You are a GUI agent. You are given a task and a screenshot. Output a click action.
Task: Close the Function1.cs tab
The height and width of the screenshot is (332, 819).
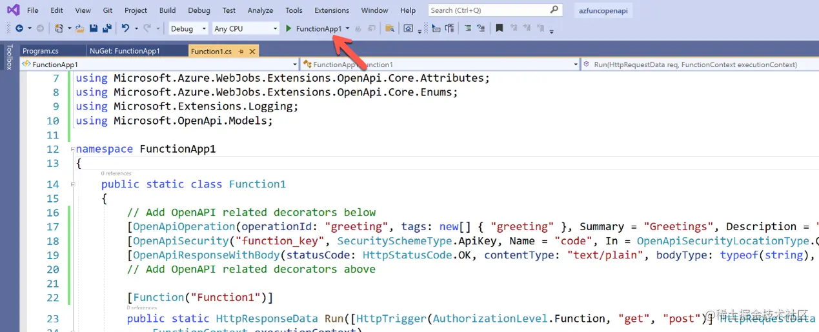point(252,52)
